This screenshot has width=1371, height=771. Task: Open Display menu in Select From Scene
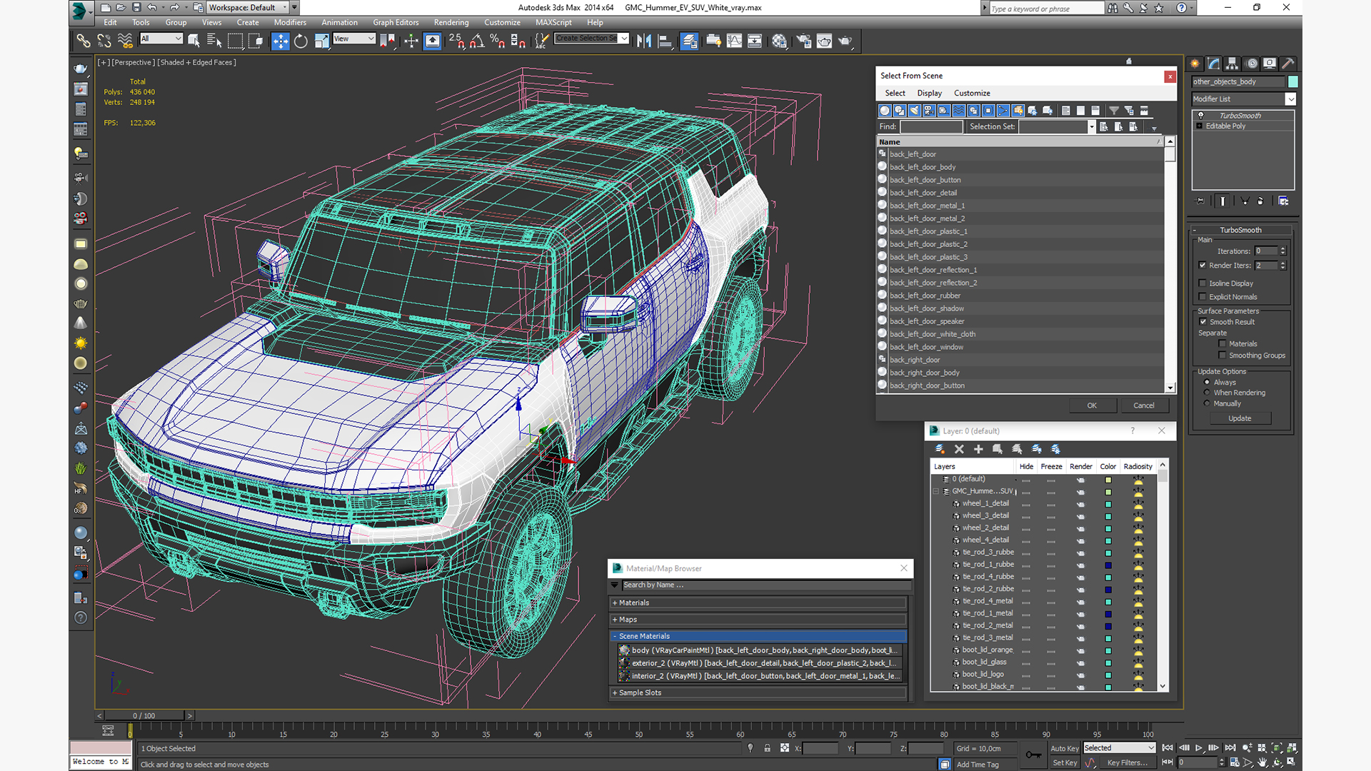pyautogui.click(x=929, y=93)
